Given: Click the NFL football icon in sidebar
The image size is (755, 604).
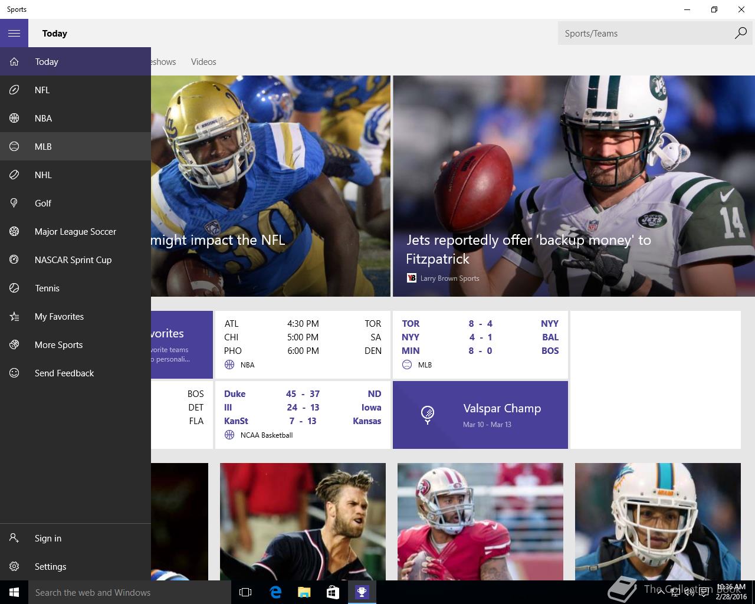Looking at the screenshot, I should coord(14,90).
